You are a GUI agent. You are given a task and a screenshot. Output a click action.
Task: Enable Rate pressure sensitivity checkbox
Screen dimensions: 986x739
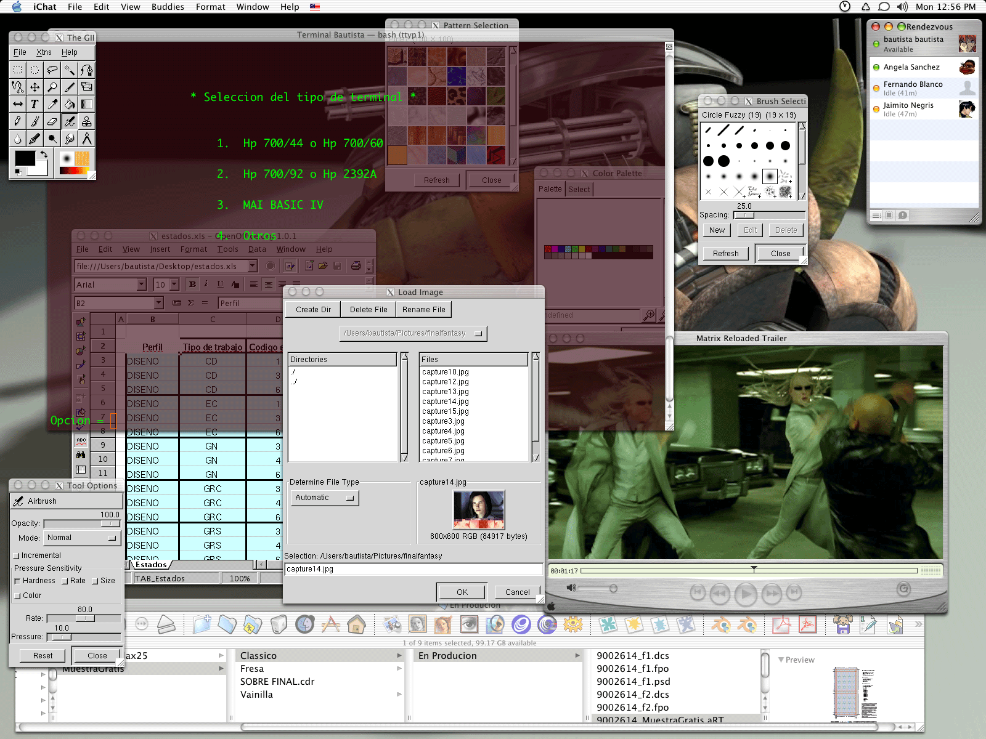[x=65, y=581]
